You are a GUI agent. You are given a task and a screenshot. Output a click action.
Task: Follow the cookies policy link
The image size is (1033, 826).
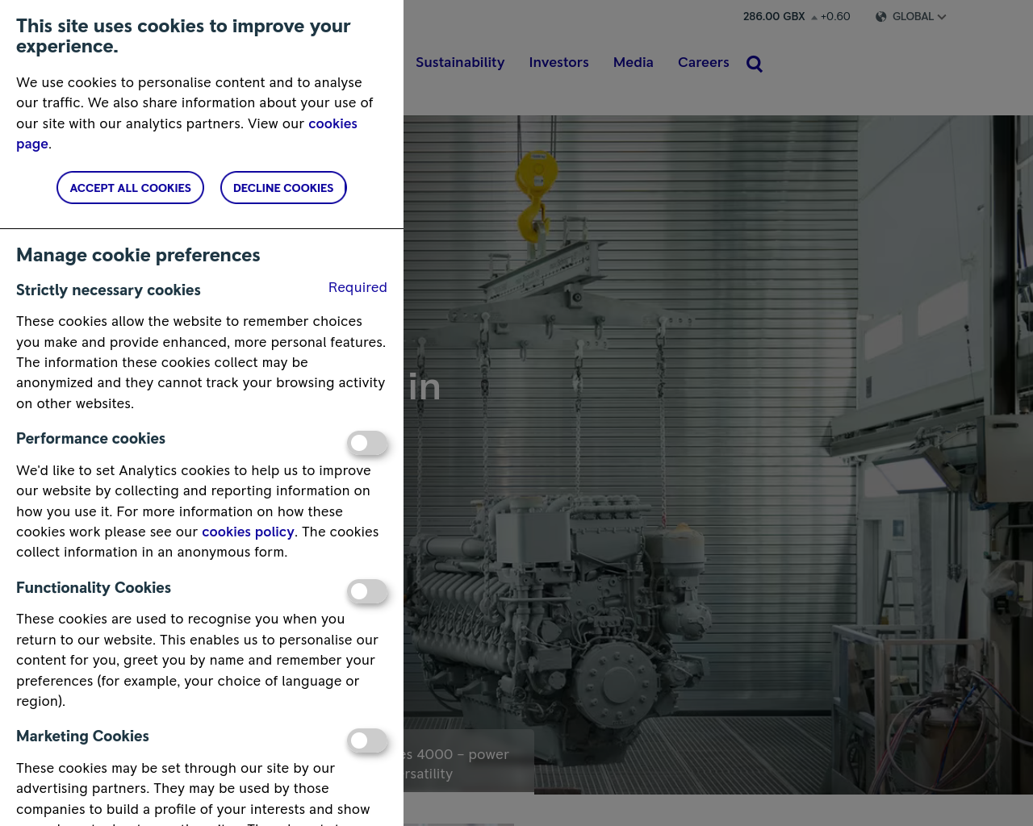(x=248, y=532)
